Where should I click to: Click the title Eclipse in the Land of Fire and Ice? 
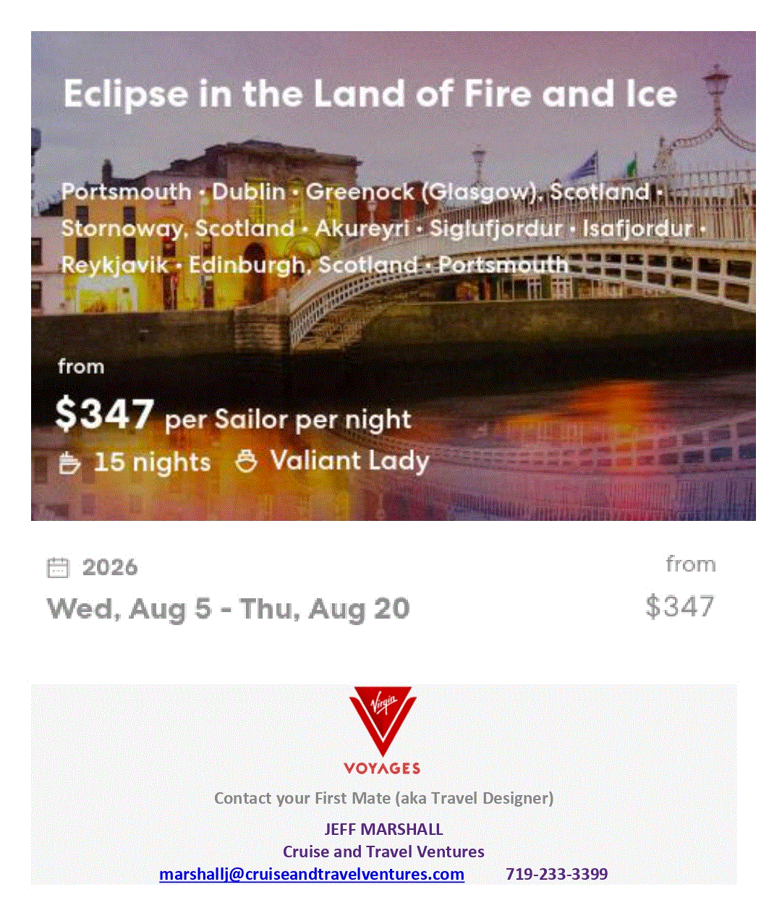tap(370, 94)
